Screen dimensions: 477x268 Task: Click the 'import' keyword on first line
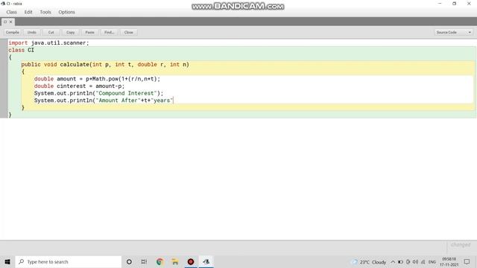(18, 43)
